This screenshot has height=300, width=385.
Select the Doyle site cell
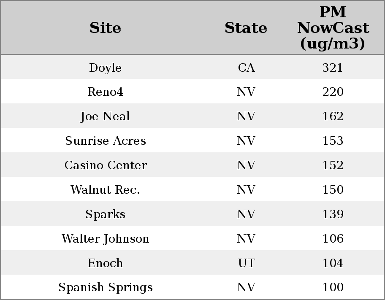tap(105, 68)
